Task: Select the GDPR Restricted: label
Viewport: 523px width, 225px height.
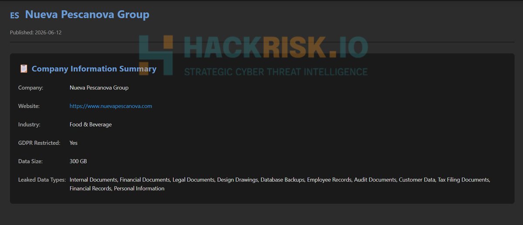Action: click(x=39, y=143)
